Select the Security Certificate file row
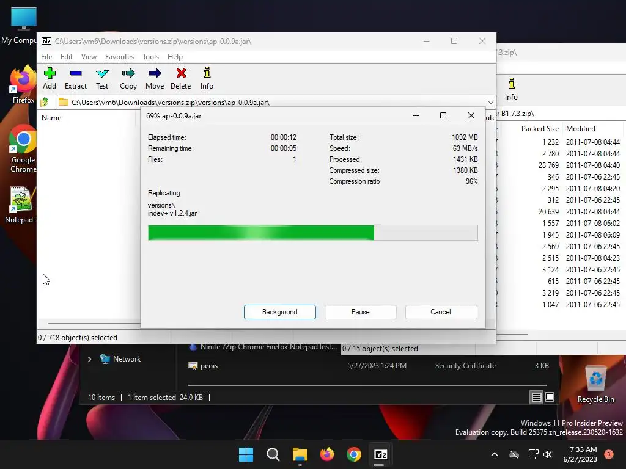The height and width of the screenshot is (469, 626). click(x=368, y=366)
